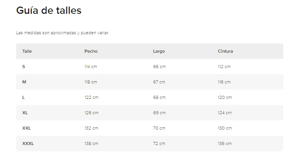Click the 120 cm waist value
This screenshot has width=299, height=165.
pyautogui.click(x=225, y=97)
